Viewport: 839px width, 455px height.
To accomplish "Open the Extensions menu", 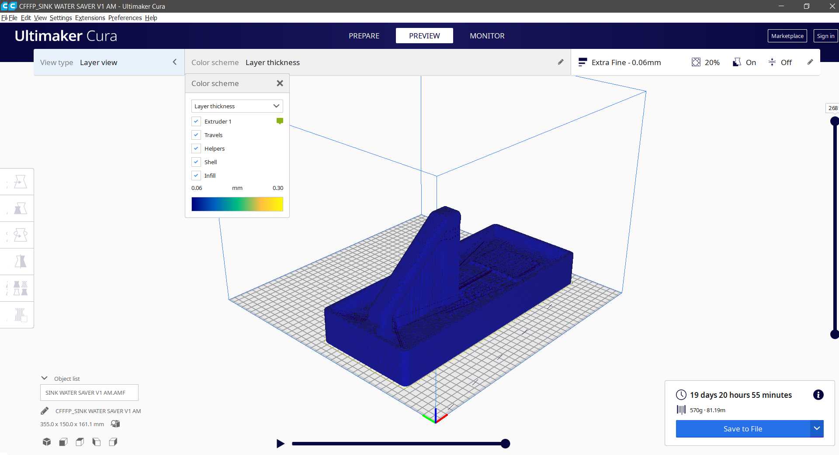I will [90, 18].
